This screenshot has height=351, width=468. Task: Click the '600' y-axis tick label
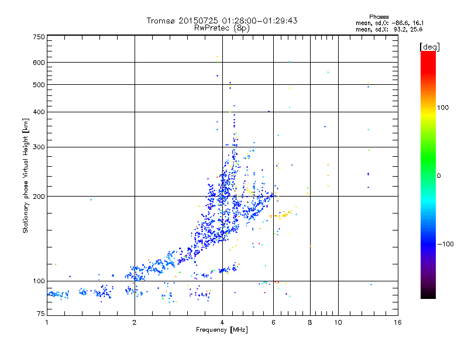click(x=39, y=63)
